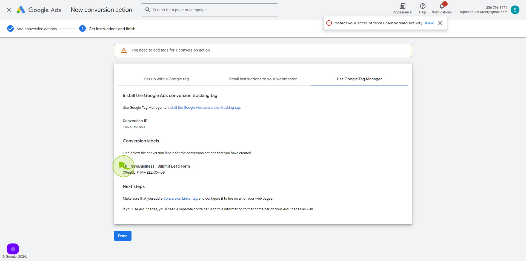Select the Conversion ID value 16597961650
The height and width of the screenshot is (261, 526).
tap(134, 127)
